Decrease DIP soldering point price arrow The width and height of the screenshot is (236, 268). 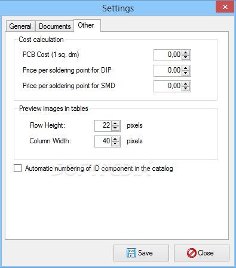[186, 73]
